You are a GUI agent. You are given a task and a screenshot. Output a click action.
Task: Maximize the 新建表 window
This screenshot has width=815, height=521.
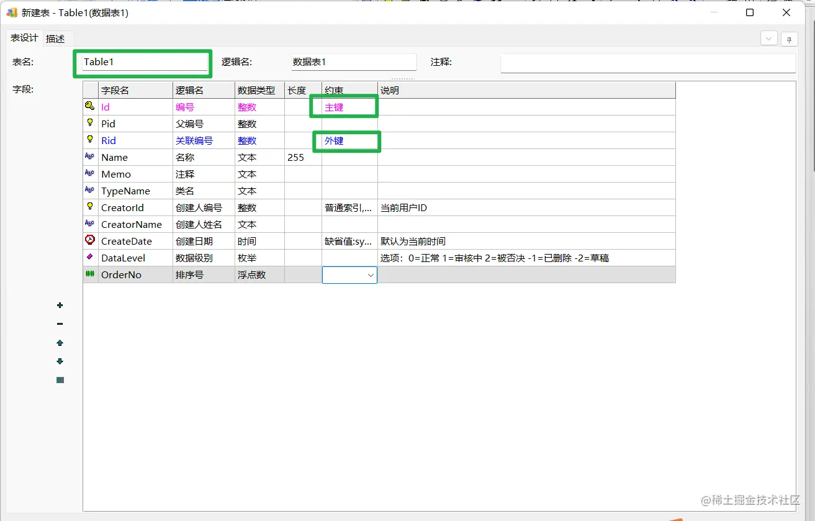click(750, 12)
